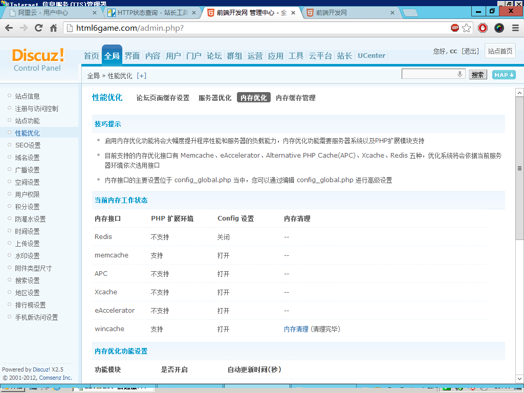This screenshot has width=524, height=393.
Task: Open a new browser tab
Action: point(410,13)
